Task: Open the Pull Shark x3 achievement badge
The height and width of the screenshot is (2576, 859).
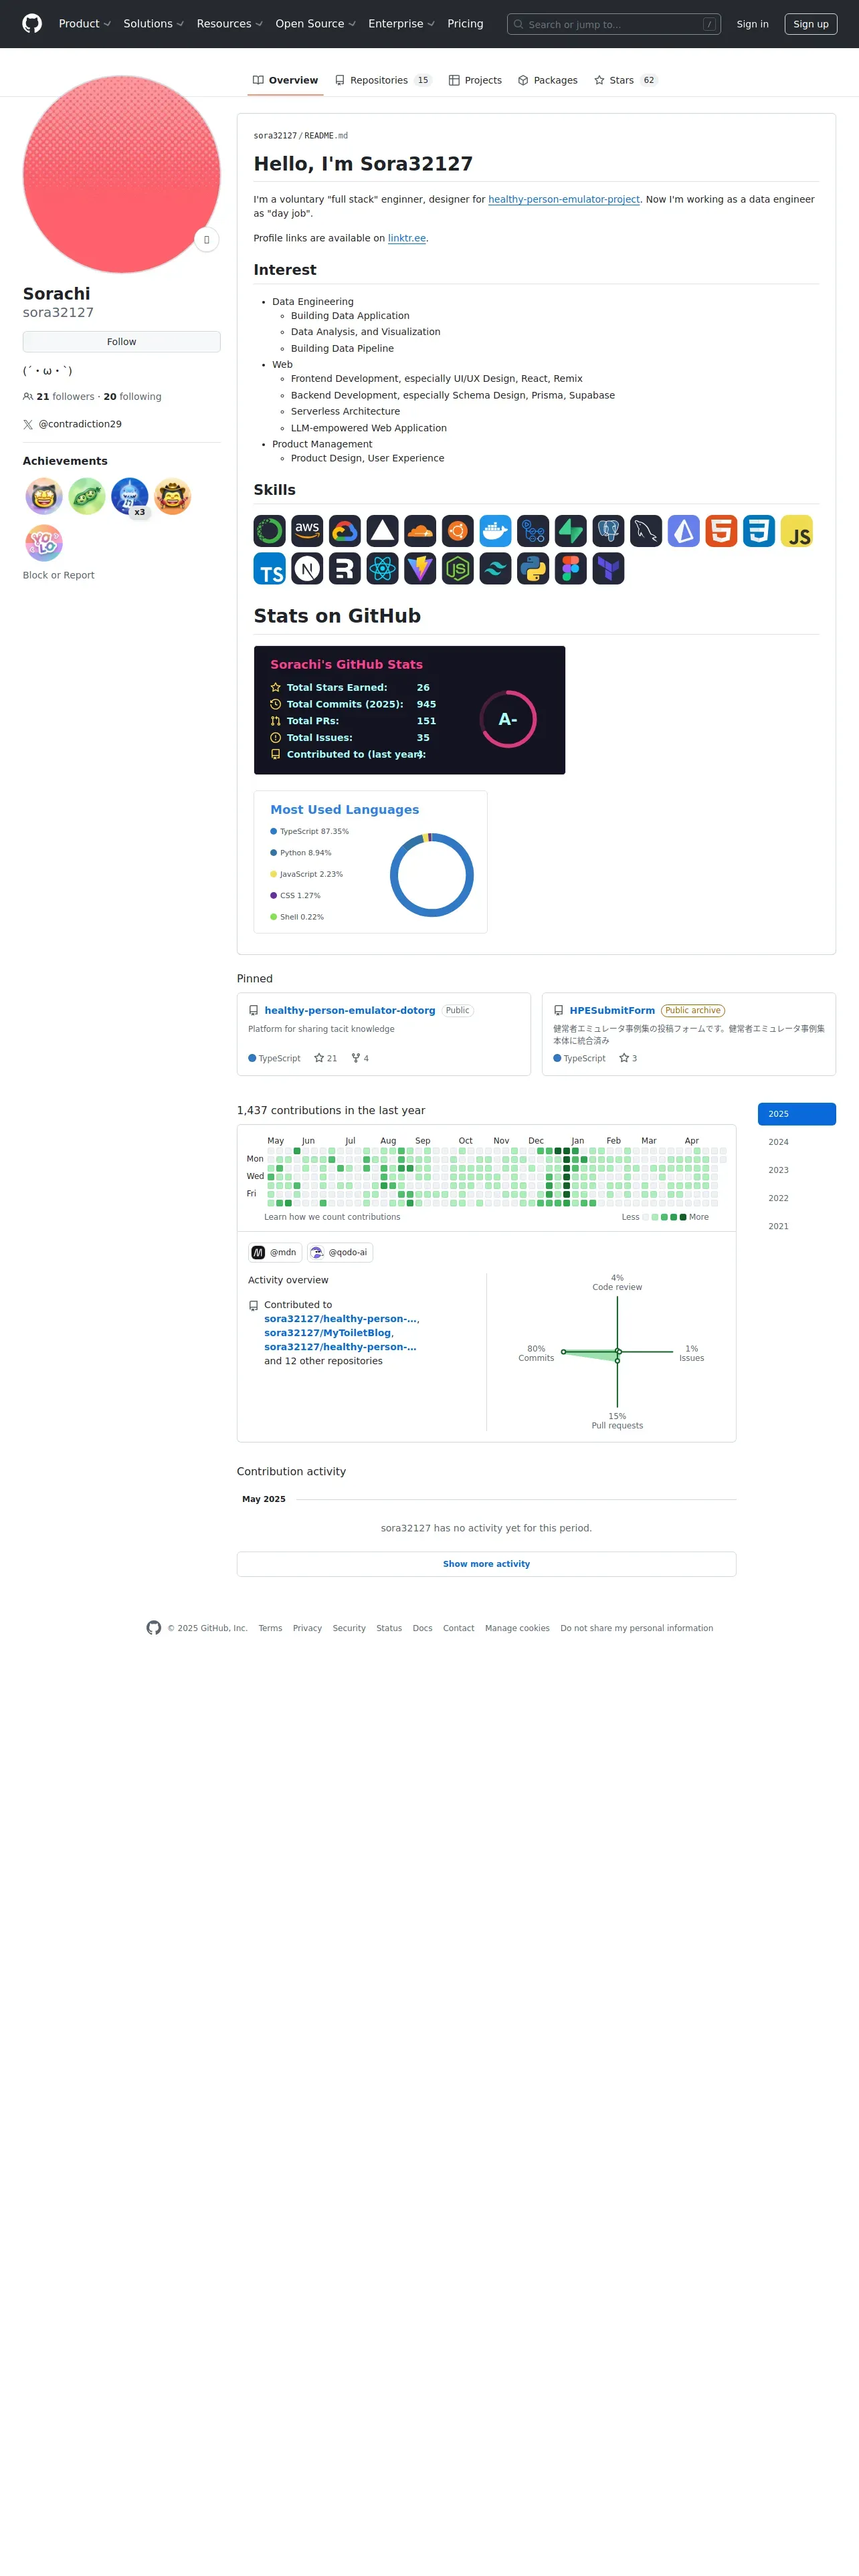Action: tap(130, 496)
